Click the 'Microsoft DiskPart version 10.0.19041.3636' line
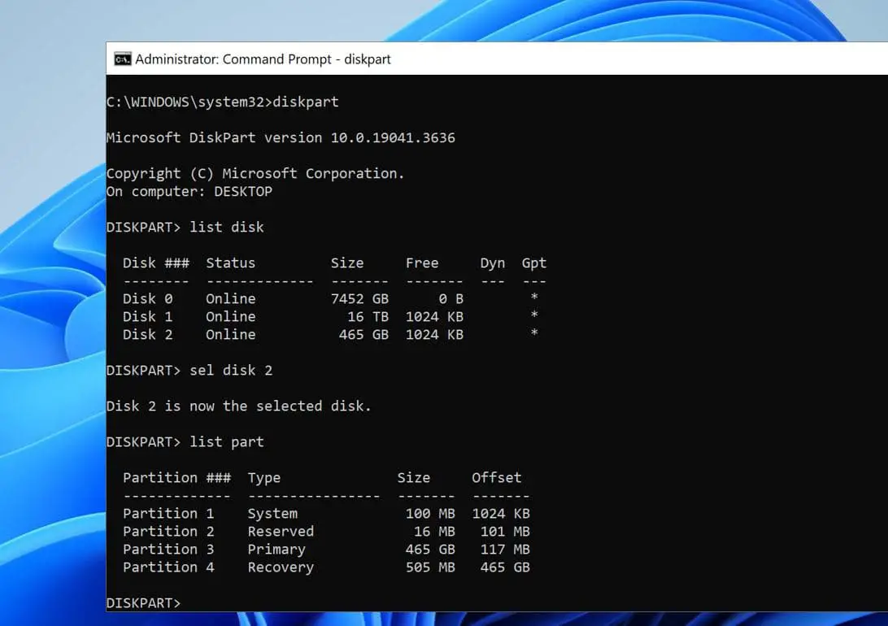The width and height of the screenshot is (888, 626). pyautogui.click(x=281, y=137)
